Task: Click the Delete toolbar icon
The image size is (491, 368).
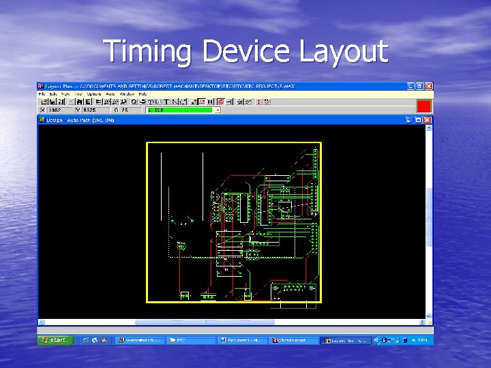Action: pos(72,102)
